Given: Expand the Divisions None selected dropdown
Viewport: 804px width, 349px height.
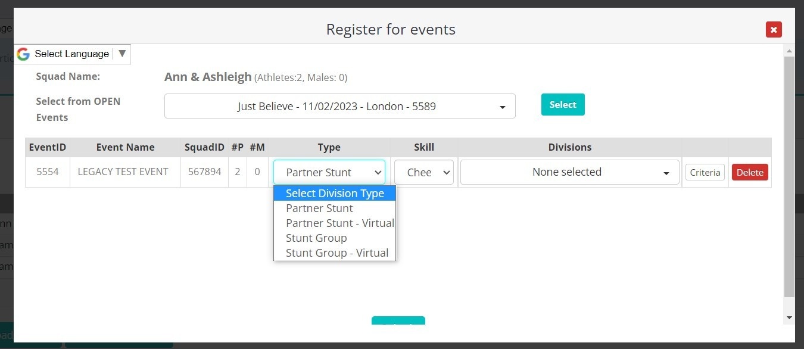Looking at the screenshot, I should pyautogui.click(x=569, y=172).
